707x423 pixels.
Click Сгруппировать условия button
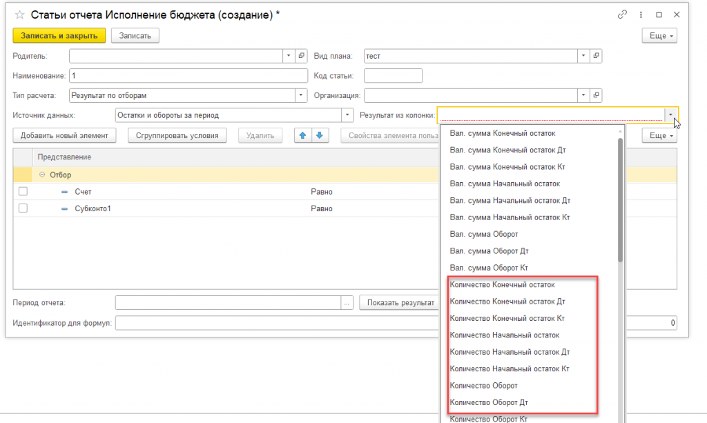point(177,135)
